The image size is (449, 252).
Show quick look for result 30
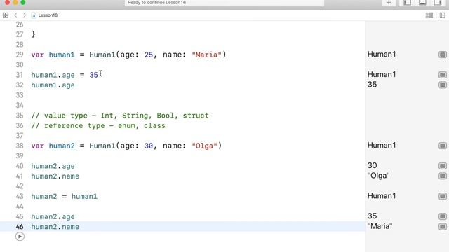pos(443,166)
